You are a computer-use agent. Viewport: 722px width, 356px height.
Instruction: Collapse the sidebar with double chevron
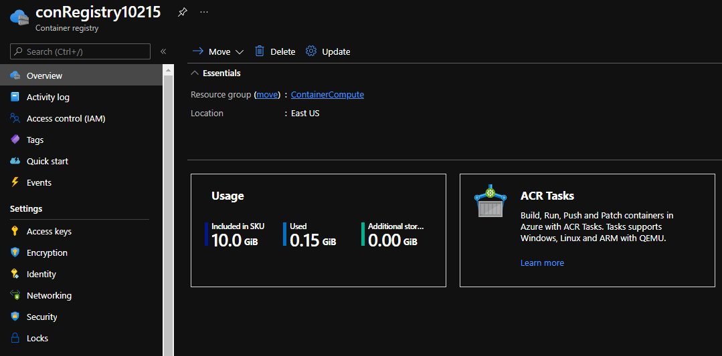pos(163,51)
